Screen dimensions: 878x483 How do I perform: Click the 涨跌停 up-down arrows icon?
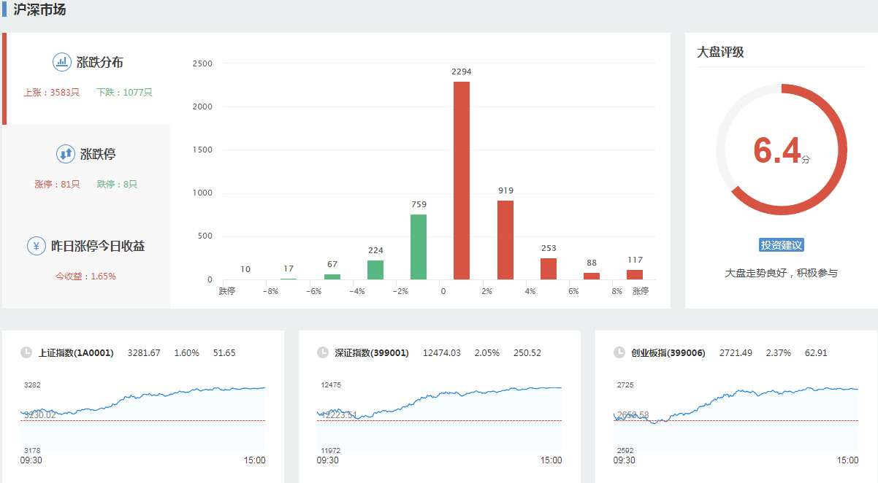66,154
